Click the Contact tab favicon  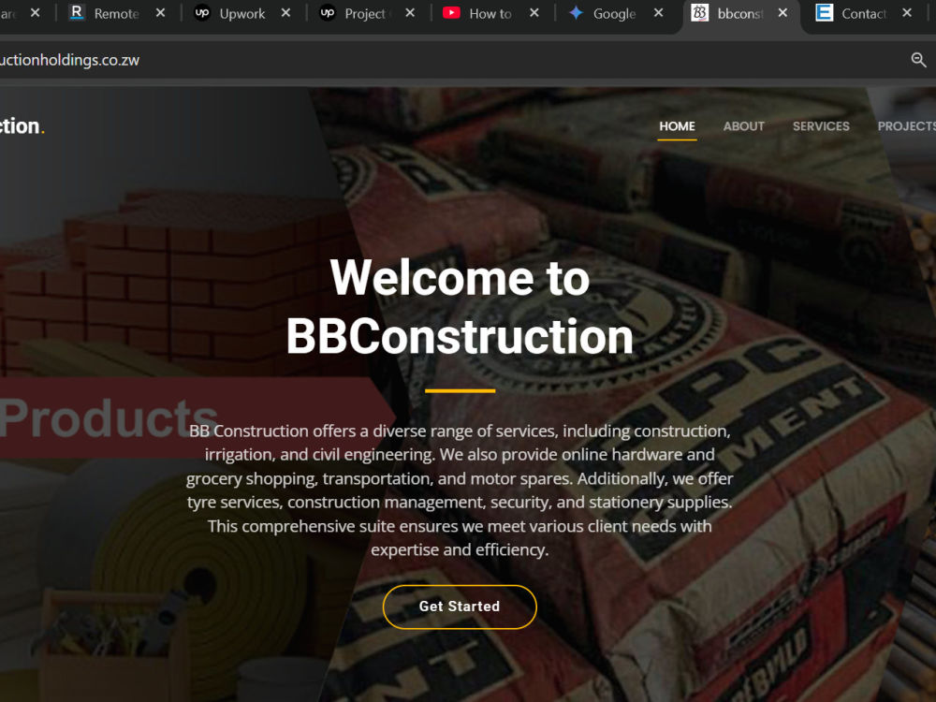point(825,12)
